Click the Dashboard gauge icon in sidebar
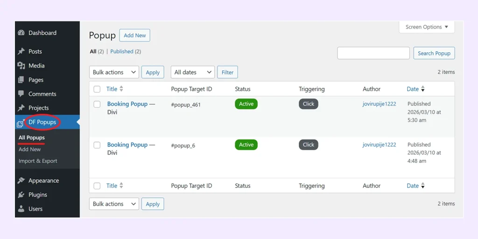478x239 pixels. 21,33
